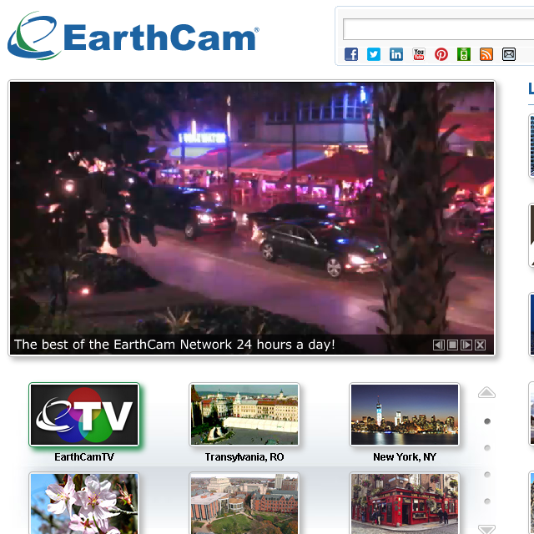
Task: Click the Transylvania, RO caption link
Action: point(244,457)
